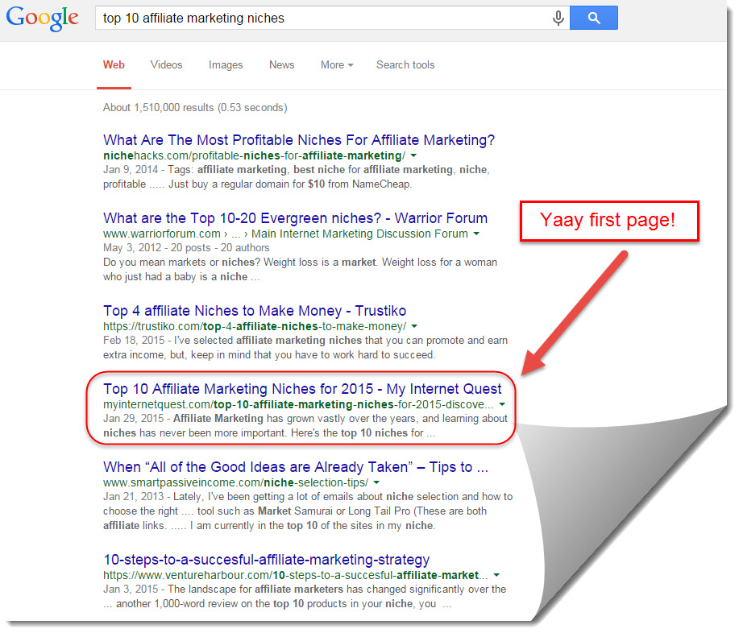Click the blue magnifier search button

click(x=594, y=18)
